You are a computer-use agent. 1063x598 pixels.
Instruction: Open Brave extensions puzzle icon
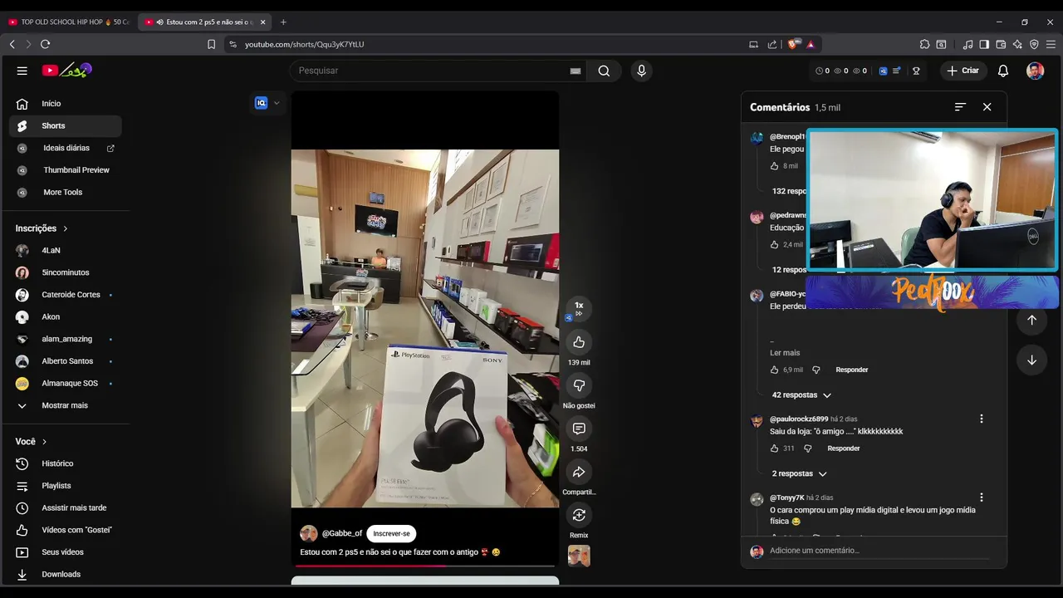[x=924, y=44]
